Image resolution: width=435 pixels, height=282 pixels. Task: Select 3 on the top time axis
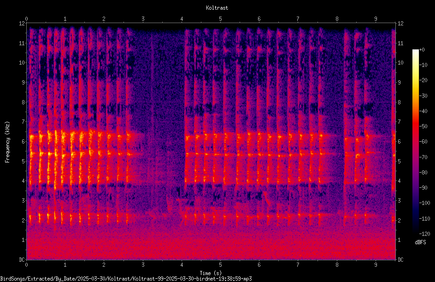point(143,19)
